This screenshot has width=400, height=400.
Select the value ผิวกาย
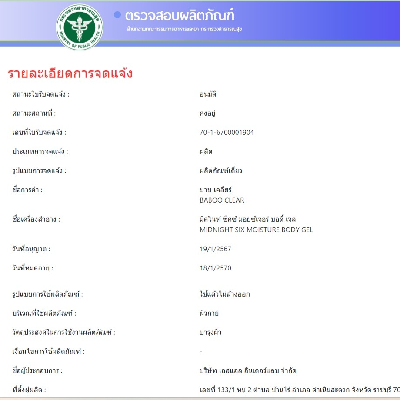(209, 313)
